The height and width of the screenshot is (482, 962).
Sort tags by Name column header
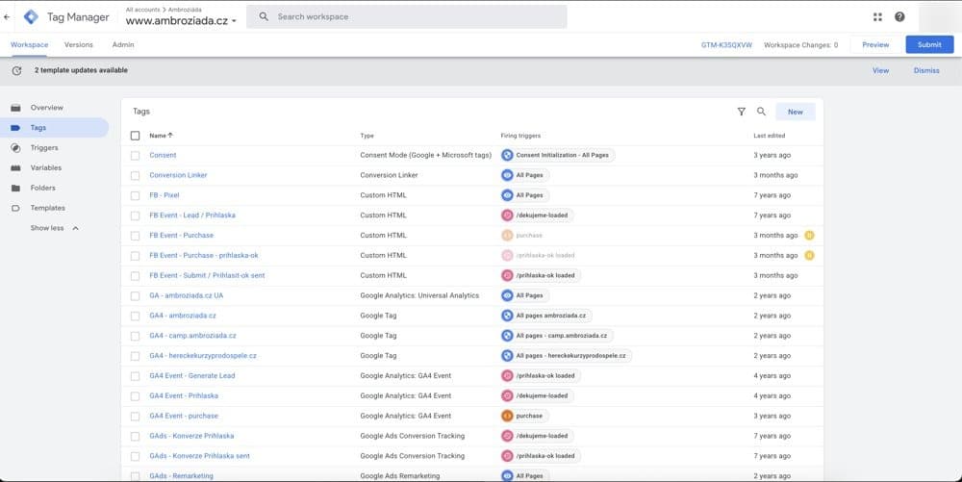pos(161,136)
